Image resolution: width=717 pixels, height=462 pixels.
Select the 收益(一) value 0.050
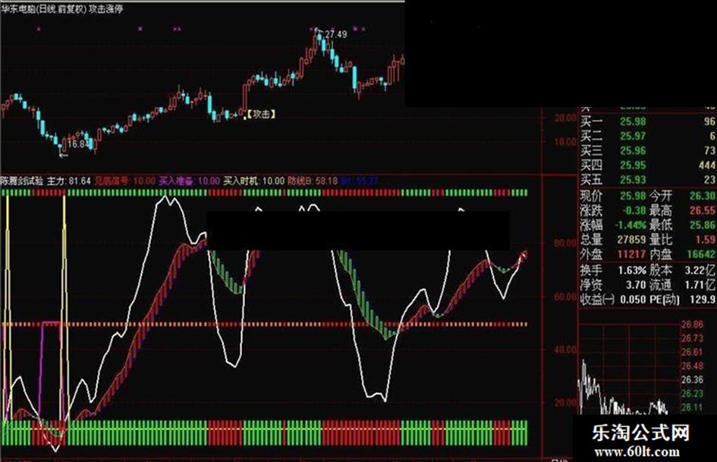click(633, 300)
